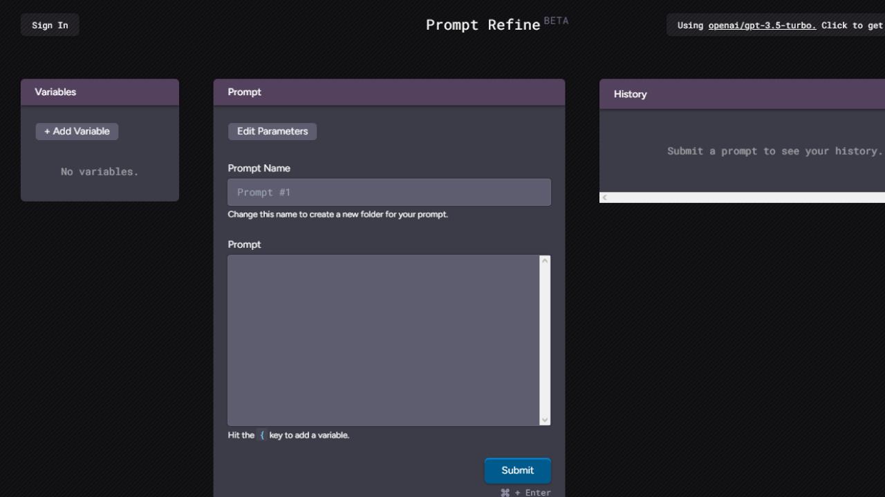Screen dimensions: 885x497
Task: Click the Prompt Refine title
Action: pos(483,25)
